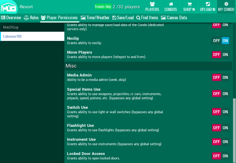The width and height of the screenshot is (236, 163).
Task: Turn ON Special Items Use
Action: [x=225, y=94]
